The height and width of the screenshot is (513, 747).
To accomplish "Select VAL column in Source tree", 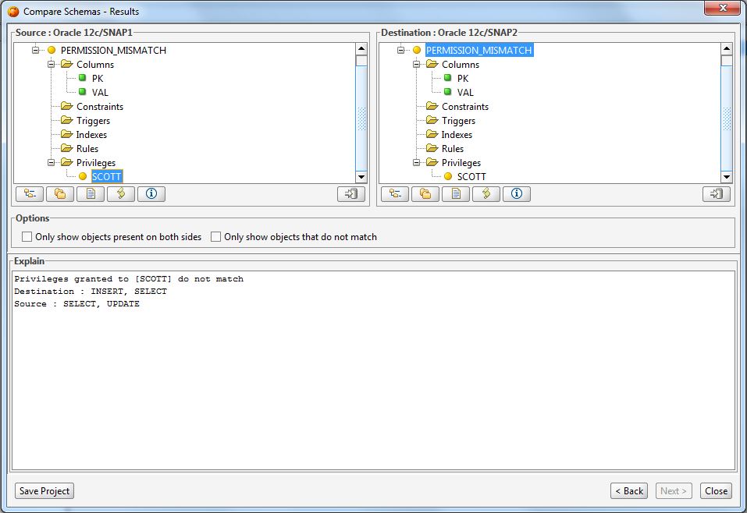I will (x=100, y=92).
